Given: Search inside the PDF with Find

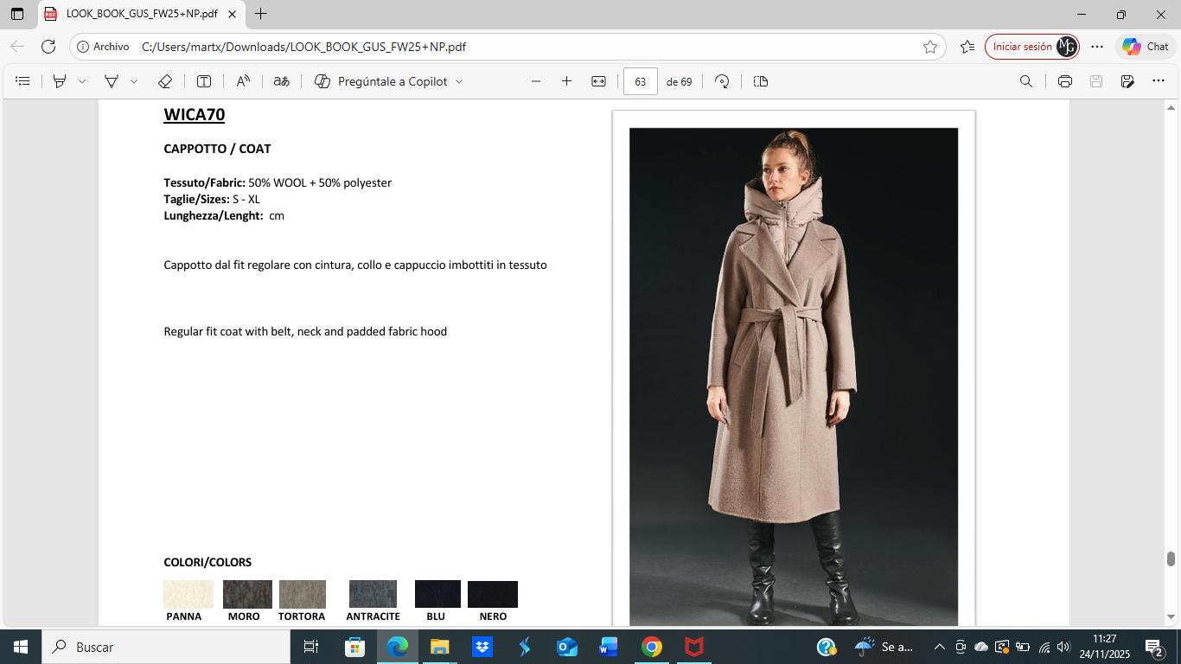Looking at the screenshot, I should click(x=1025, y=81).
